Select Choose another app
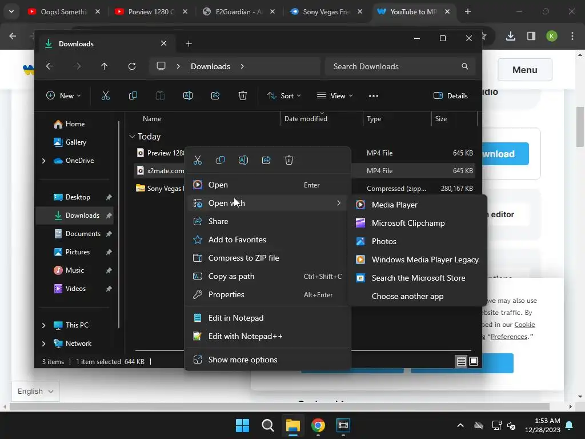This screenshot has width=585, height=439. [418, 296]
